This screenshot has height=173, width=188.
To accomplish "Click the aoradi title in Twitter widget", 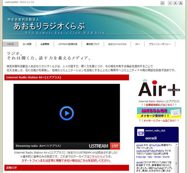I will [151, 138].
